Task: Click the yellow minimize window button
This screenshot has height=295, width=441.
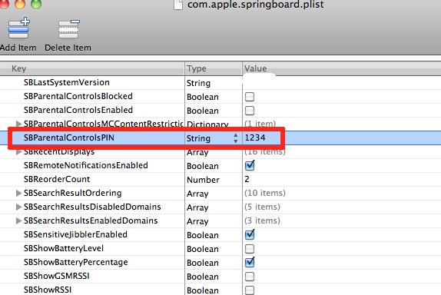Action: pos(20,4)
